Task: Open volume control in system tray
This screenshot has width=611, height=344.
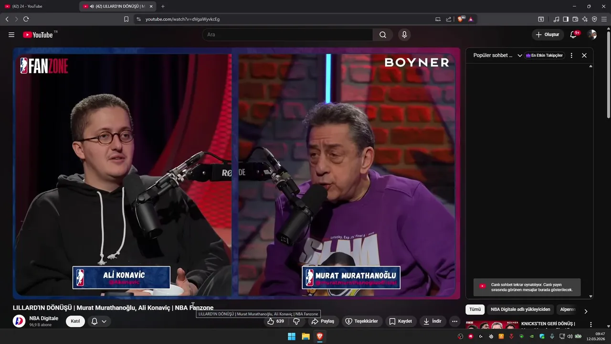Action: (x=569, y=336)
